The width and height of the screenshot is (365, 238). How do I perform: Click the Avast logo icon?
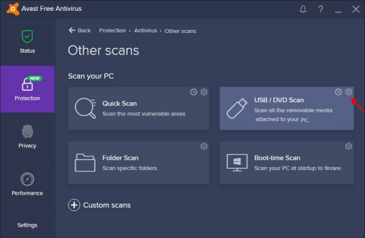click(13, 9)
